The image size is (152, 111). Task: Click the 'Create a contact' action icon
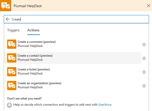(12, 58)
